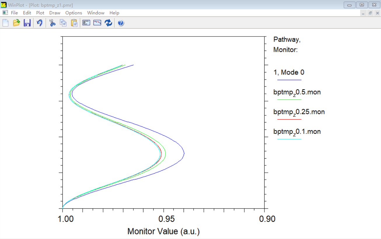The height and width of the screenshot is (239, 381).
Task: Refresh the plot with circular arrows icon
Action: click(x=108, y=23)
